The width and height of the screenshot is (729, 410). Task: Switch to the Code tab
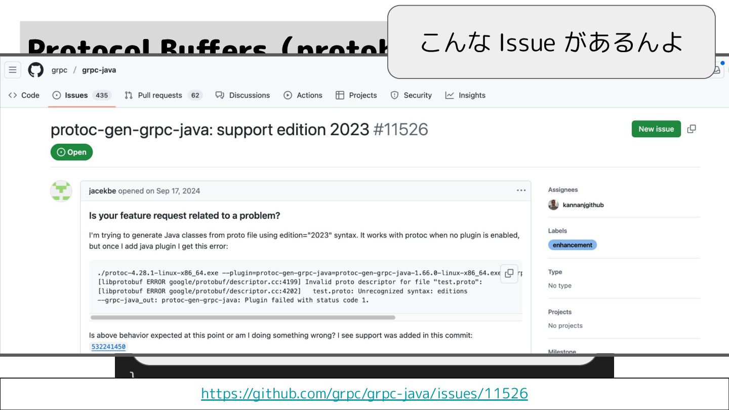24,95
